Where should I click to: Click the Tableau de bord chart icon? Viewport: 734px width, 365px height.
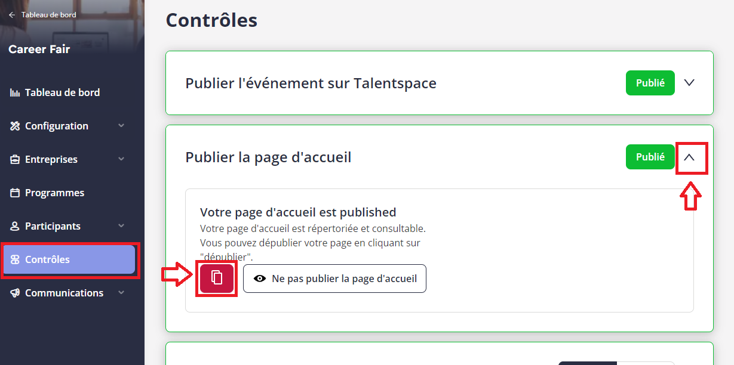(15, 92)
